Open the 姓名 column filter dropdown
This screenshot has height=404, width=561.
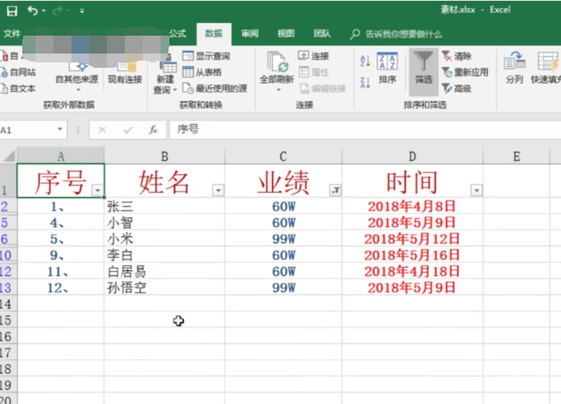(x=218, y=190)
